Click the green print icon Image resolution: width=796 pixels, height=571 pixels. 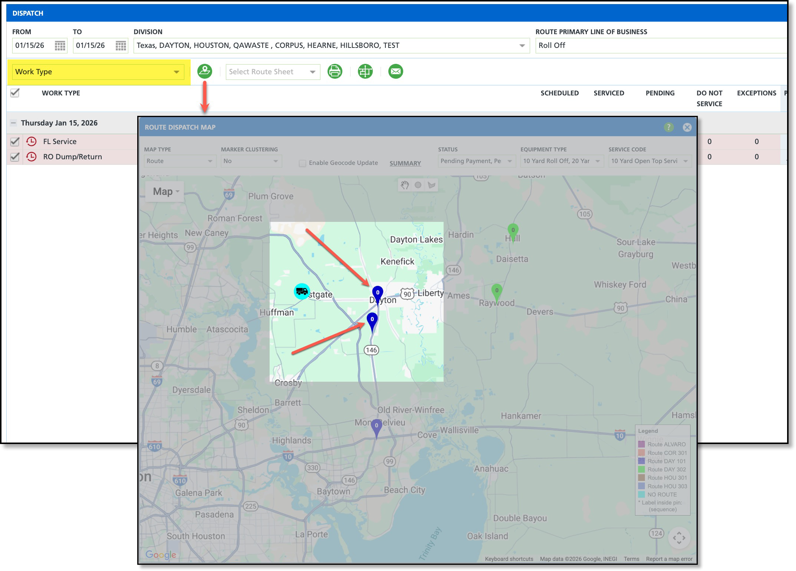click(x=335, y=71)
